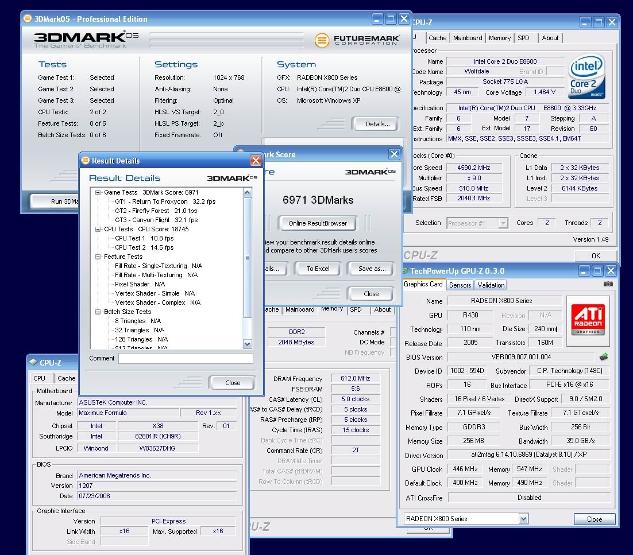
Task: Click the Save as... button
Action: pyautogui.click(x=372, y=269)
